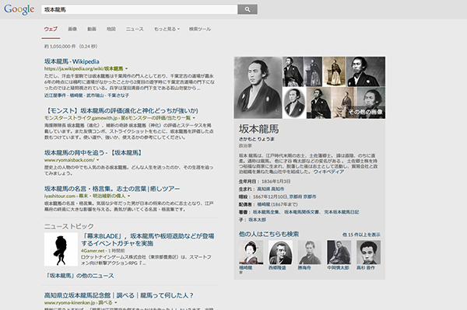Show 他 15 件以上 related people
467x310 pixels.
click(x=361, y=235)
